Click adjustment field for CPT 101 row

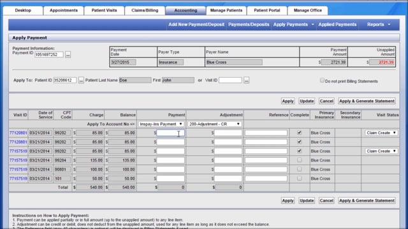[x=228, y=178]
